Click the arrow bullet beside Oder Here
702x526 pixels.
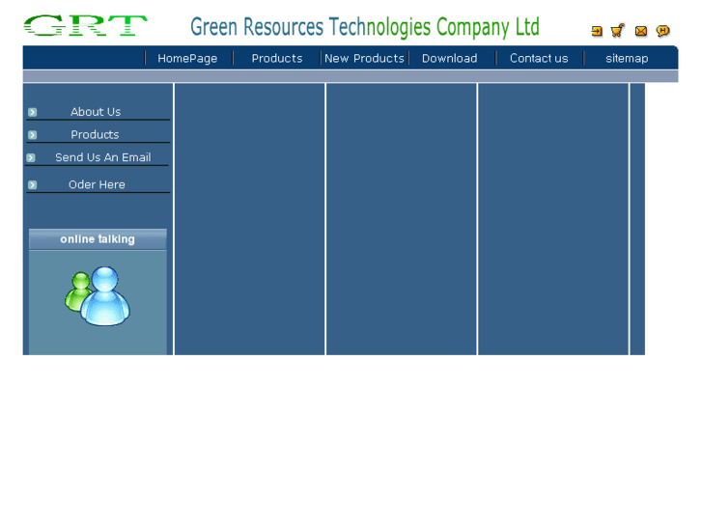32,185
